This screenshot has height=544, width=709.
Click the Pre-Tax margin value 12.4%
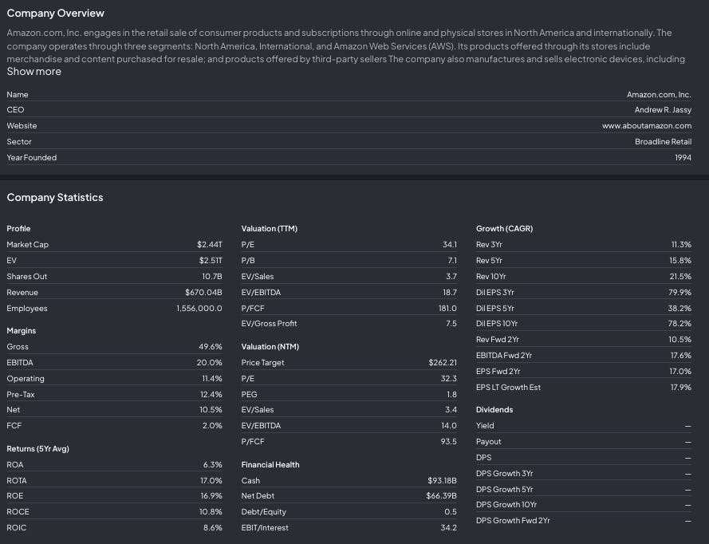[x=211, y=394]
